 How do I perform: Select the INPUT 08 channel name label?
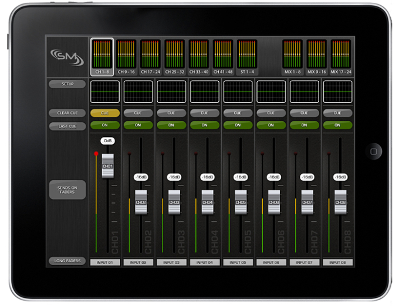337,262
